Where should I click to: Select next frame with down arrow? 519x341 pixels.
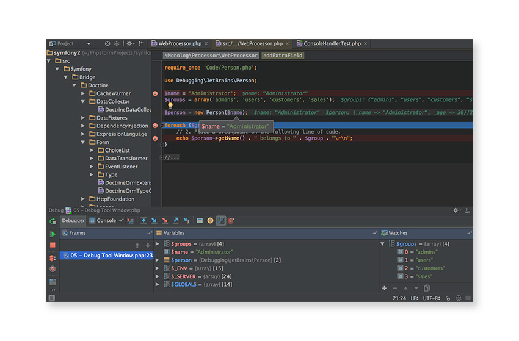point(148,245)
